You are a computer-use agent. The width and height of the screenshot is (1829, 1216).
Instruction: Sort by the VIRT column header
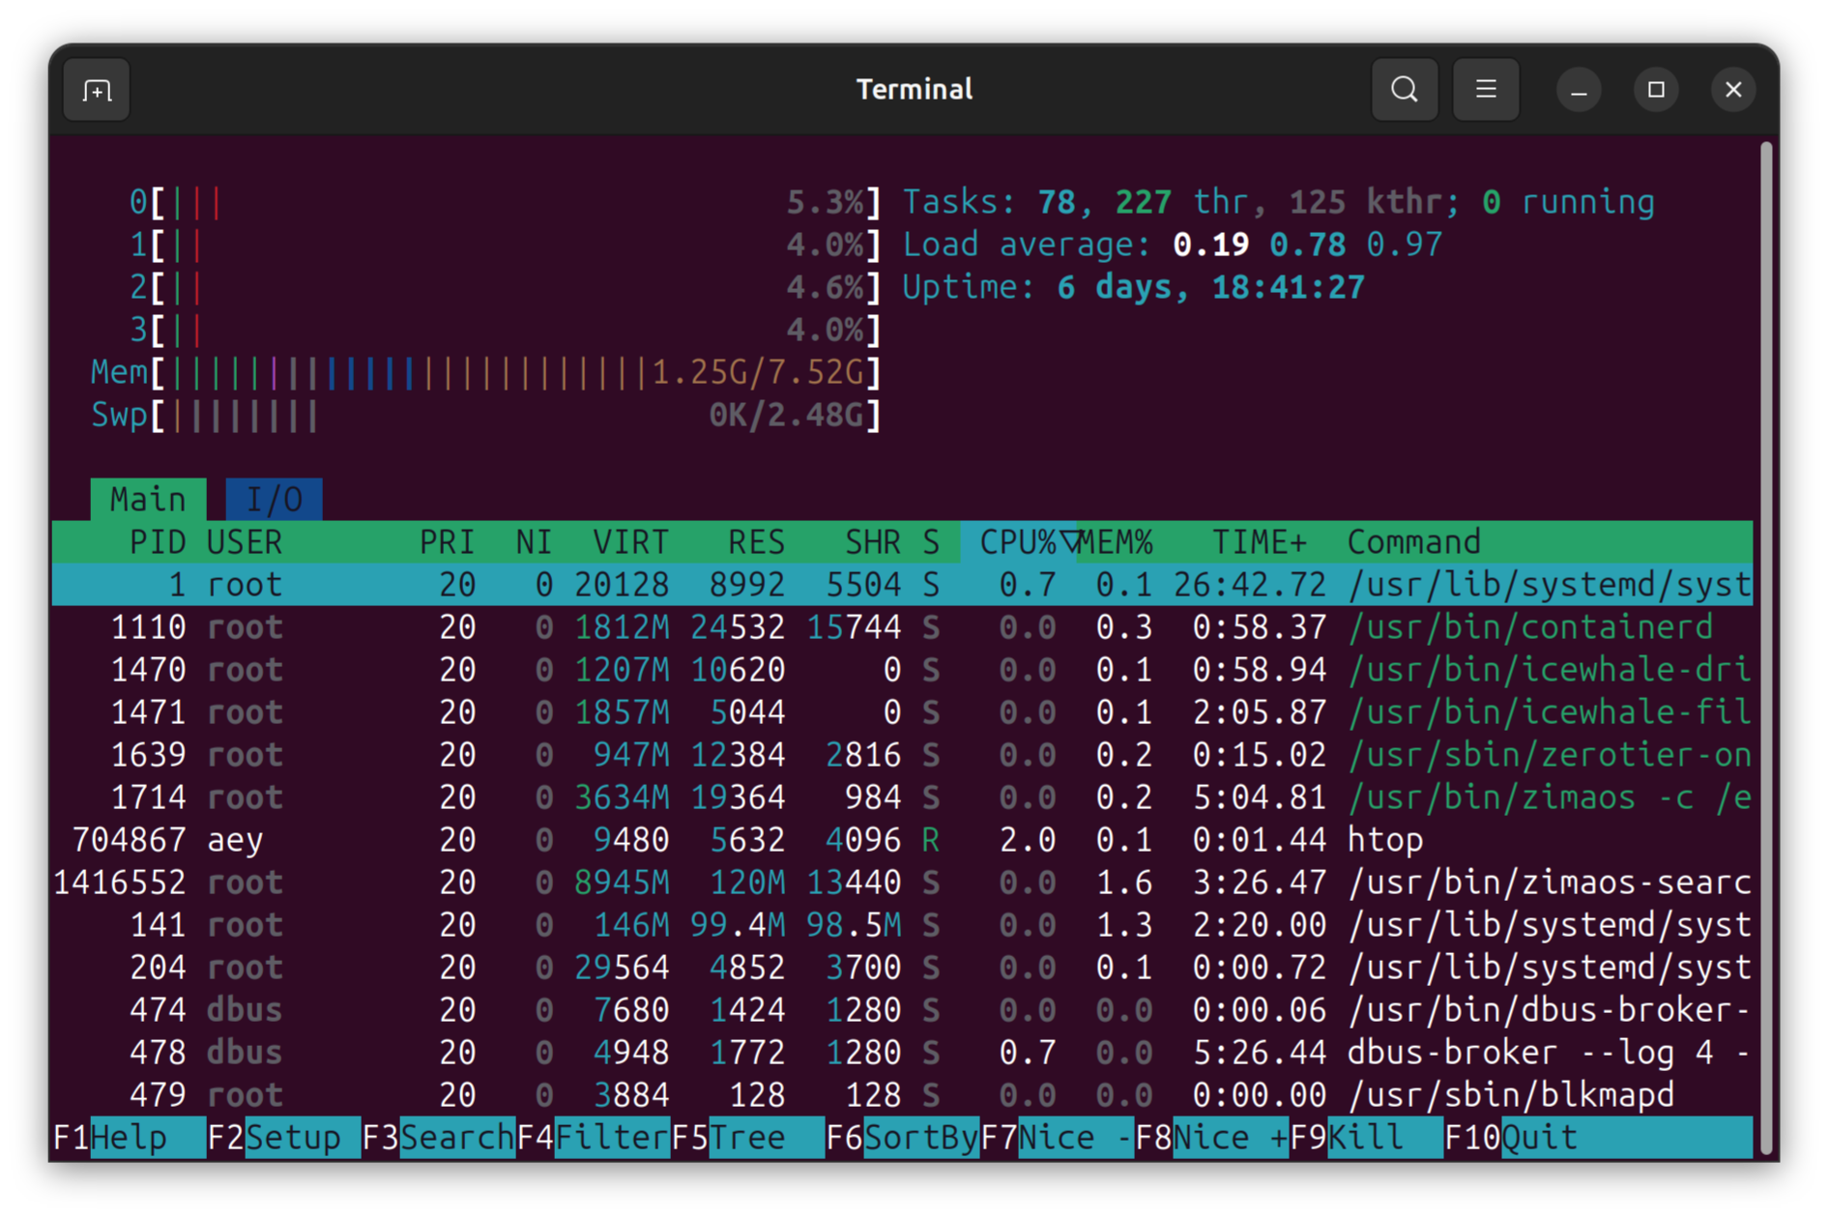(x=630, y=542)
